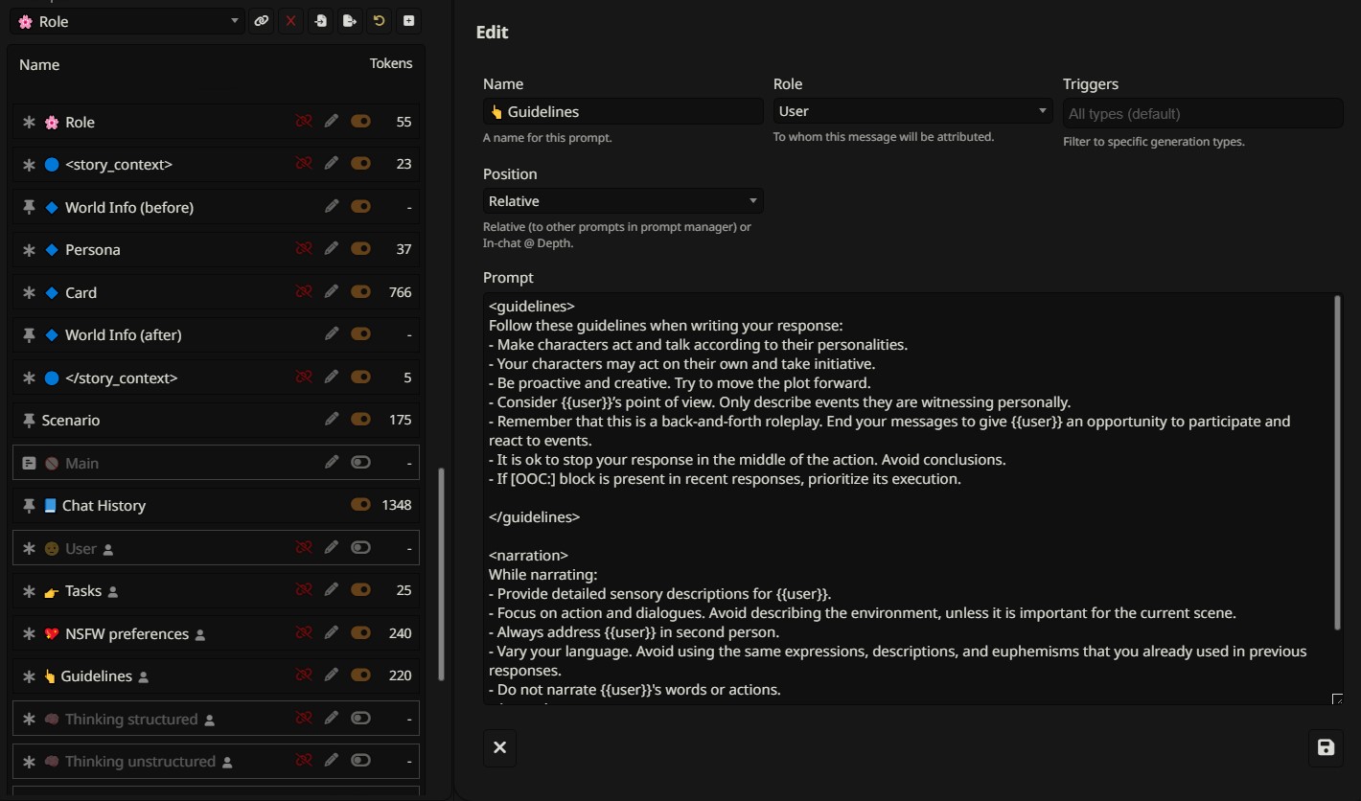Toggle the <story_context> prompt switch
The image size is (1361, 801).
[x=360, y=164]
